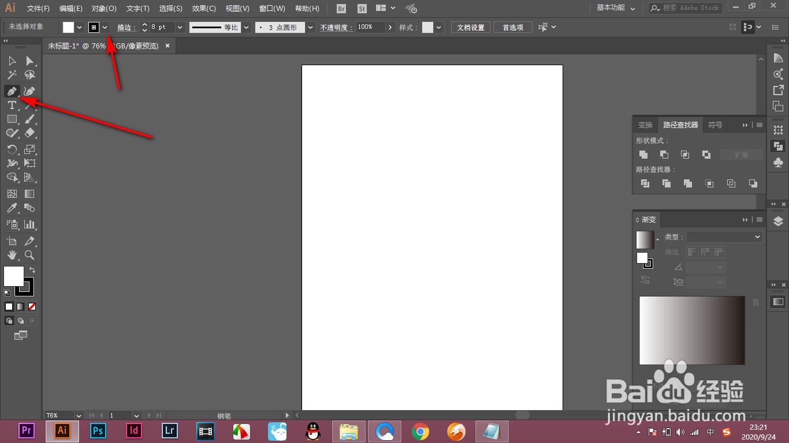Set paint mode to Color
The image size is (789, 443).
(9, 307)
